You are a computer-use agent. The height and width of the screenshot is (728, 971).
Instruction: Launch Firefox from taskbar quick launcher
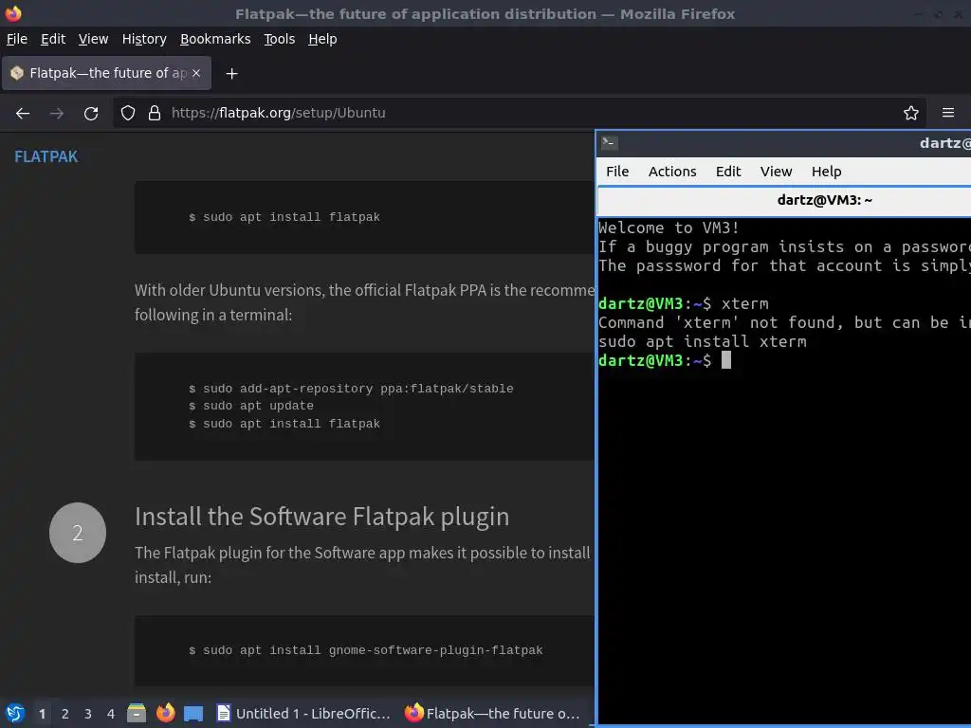point(165,713)
